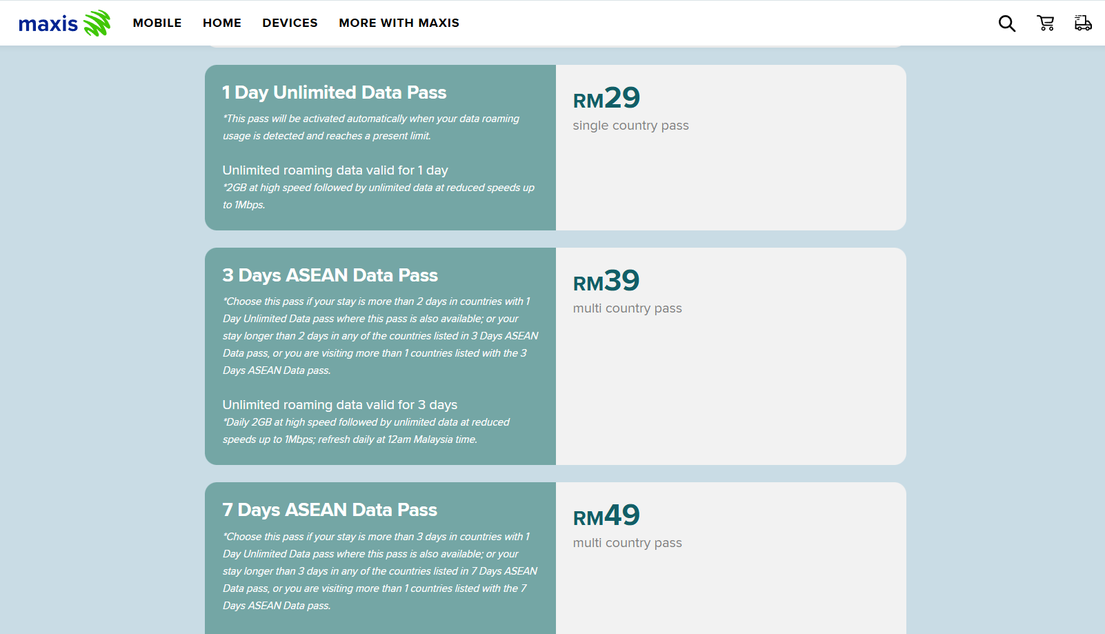Open the MOBILE menu
The width and height of the screenshot is (1105, 634).
[x=157, y=23]
